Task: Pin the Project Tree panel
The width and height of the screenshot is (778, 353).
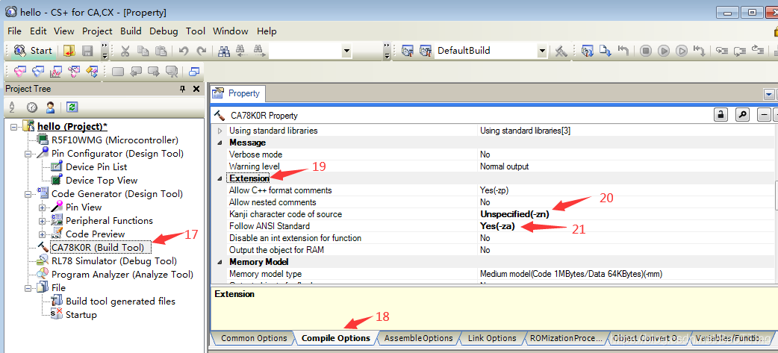Action: (182, 89)
